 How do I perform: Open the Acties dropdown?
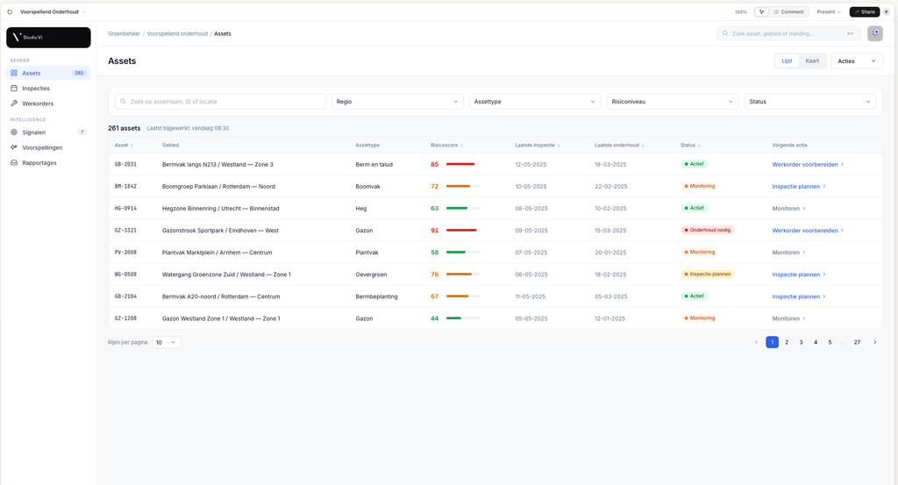coord(856,61)
